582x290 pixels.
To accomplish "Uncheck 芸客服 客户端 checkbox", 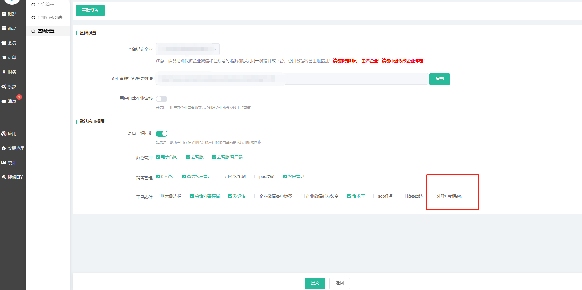I will click(214, 157).
